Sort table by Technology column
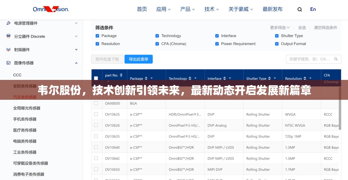This screenshot has height=180, width=348. pyautogui.click(x=190, y=78)
